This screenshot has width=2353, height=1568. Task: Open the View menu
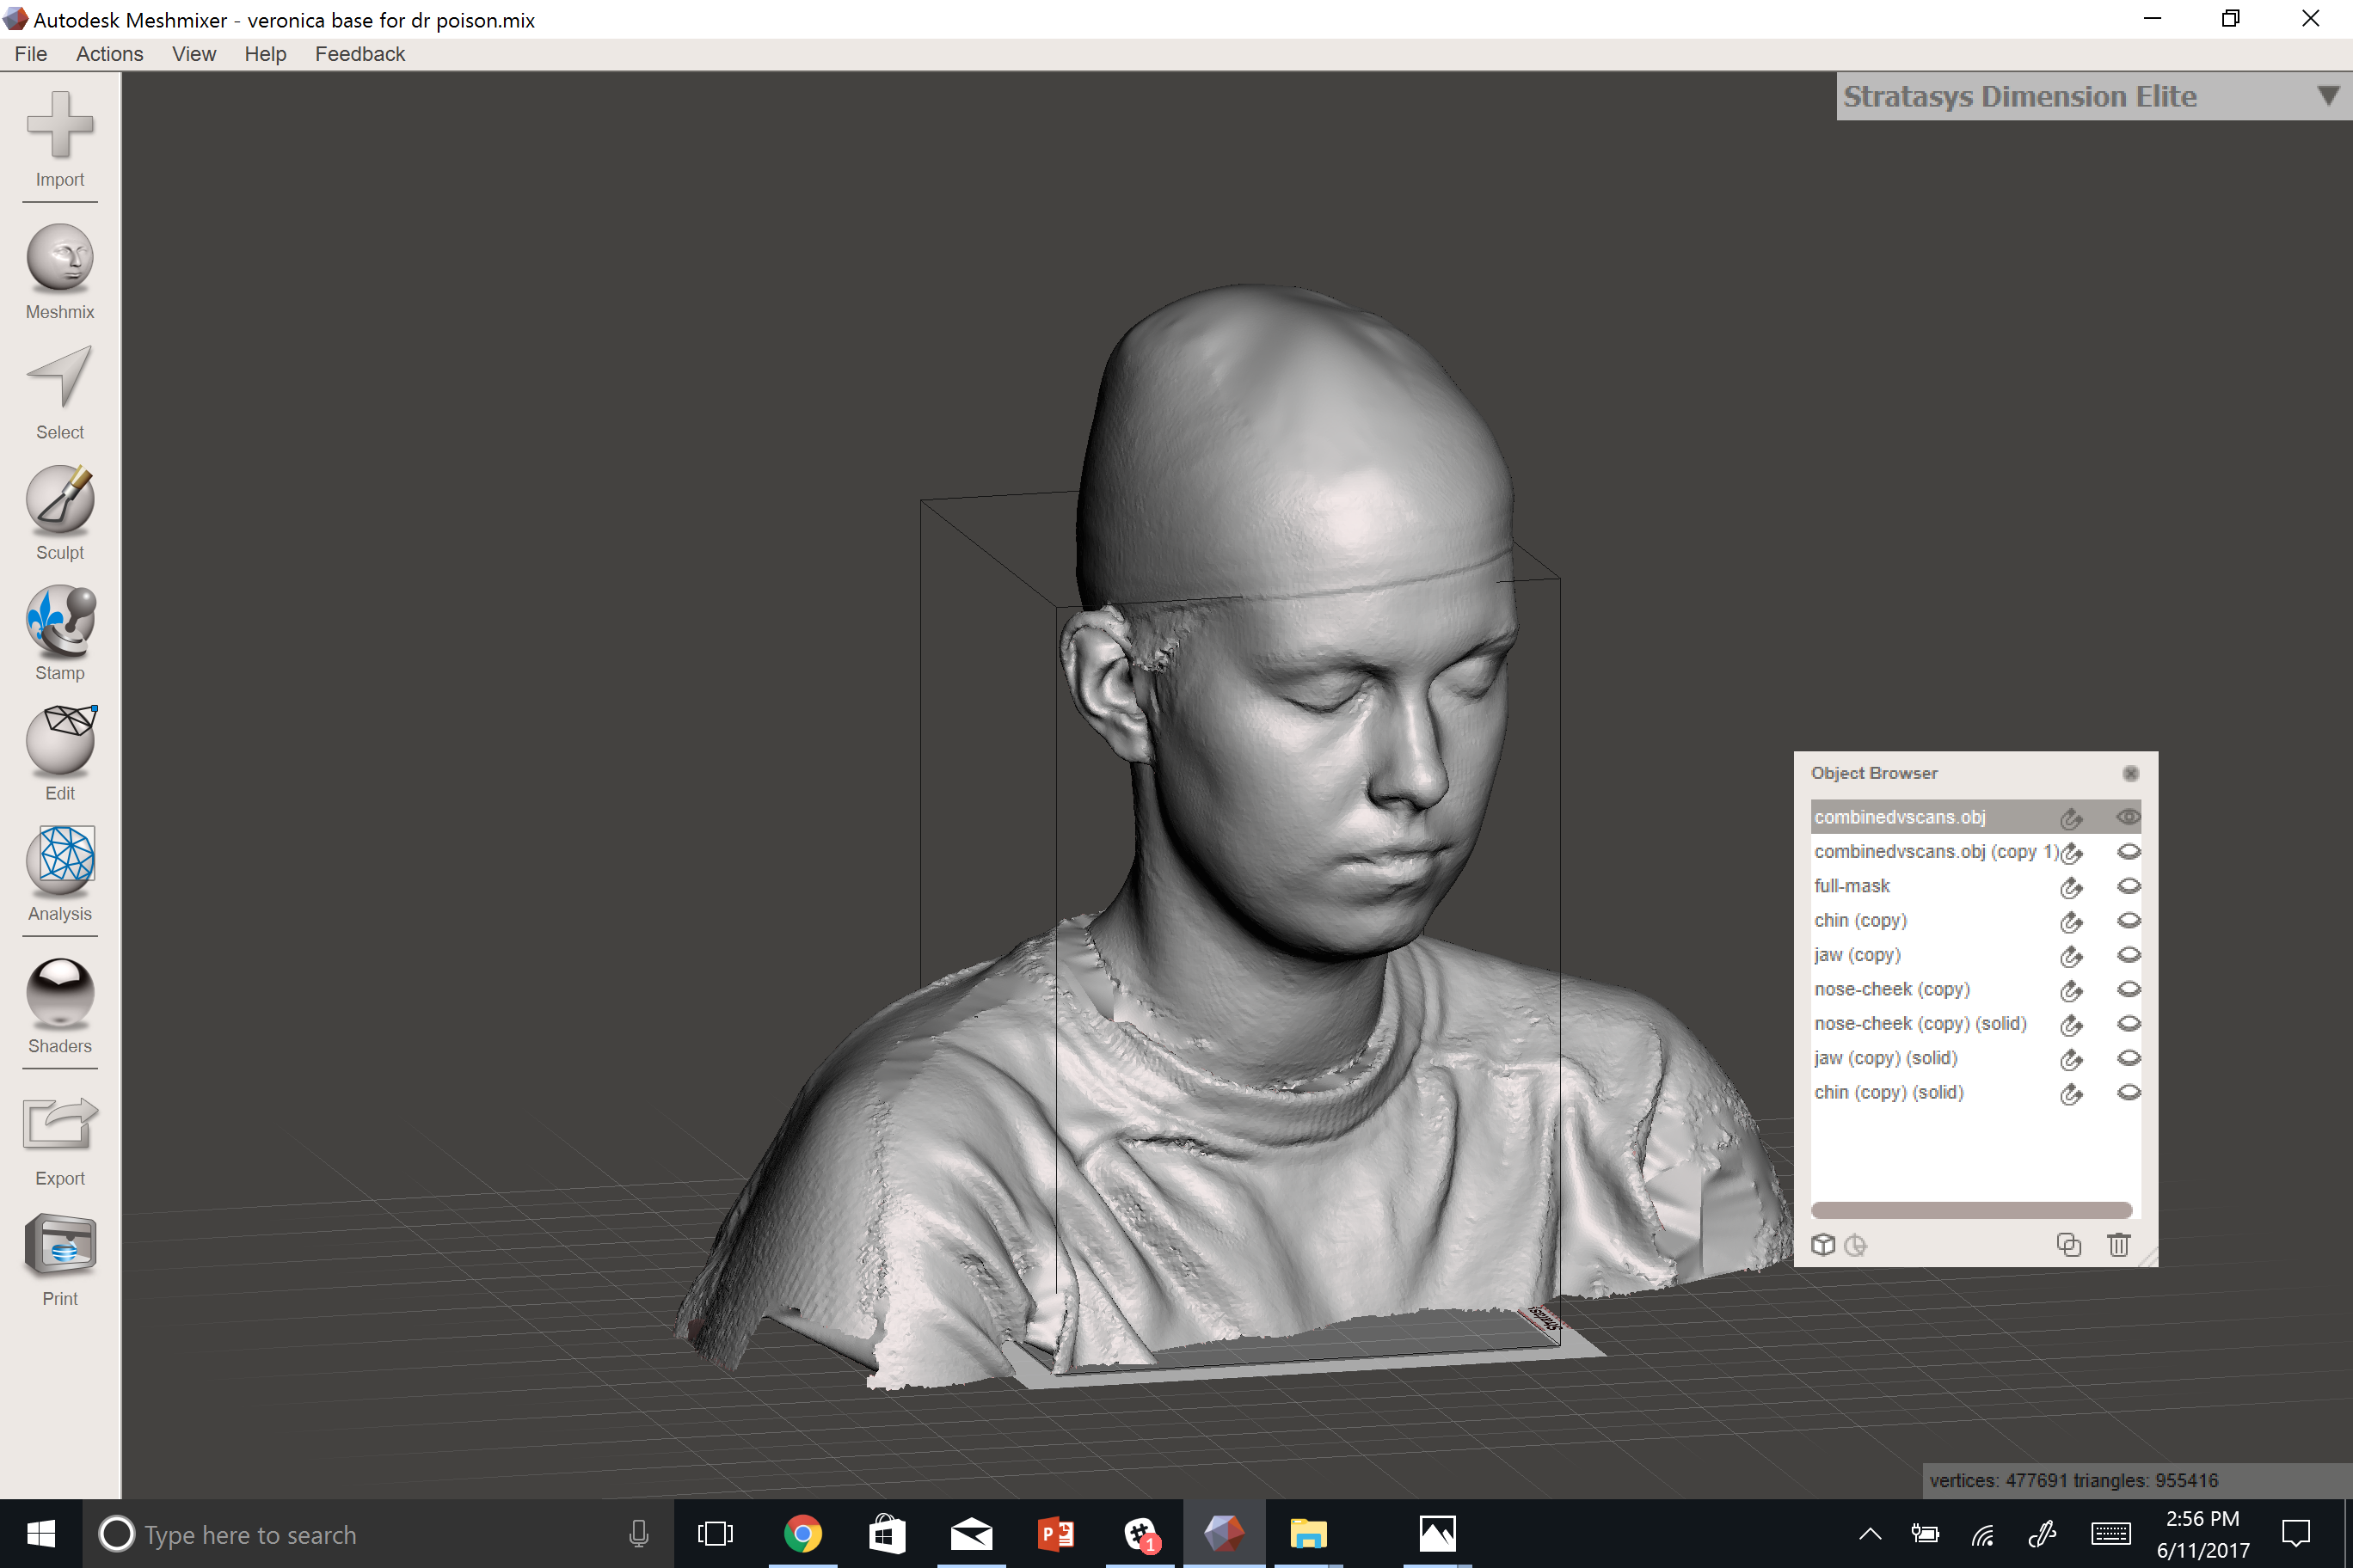pyautogui.click(x=194, y=54)
